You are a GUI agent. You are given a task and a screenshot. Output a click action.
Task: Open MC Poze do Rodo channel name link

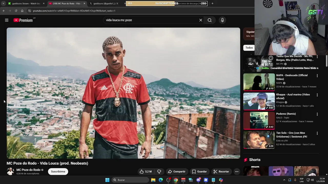pos(28,170)
